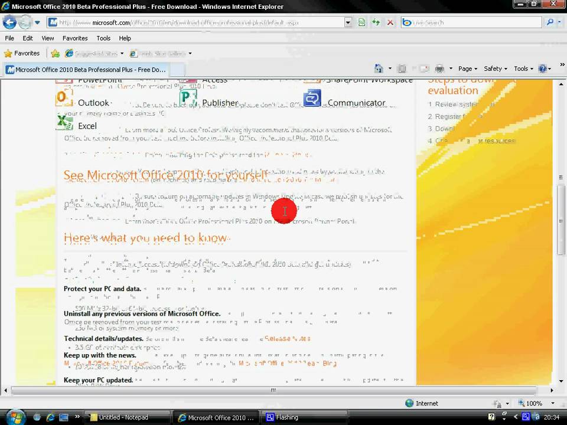The width and height of the screenshot is (567, 425).
Task: Click the Internet Explorer quick launch icon
Action: [50, 417]
